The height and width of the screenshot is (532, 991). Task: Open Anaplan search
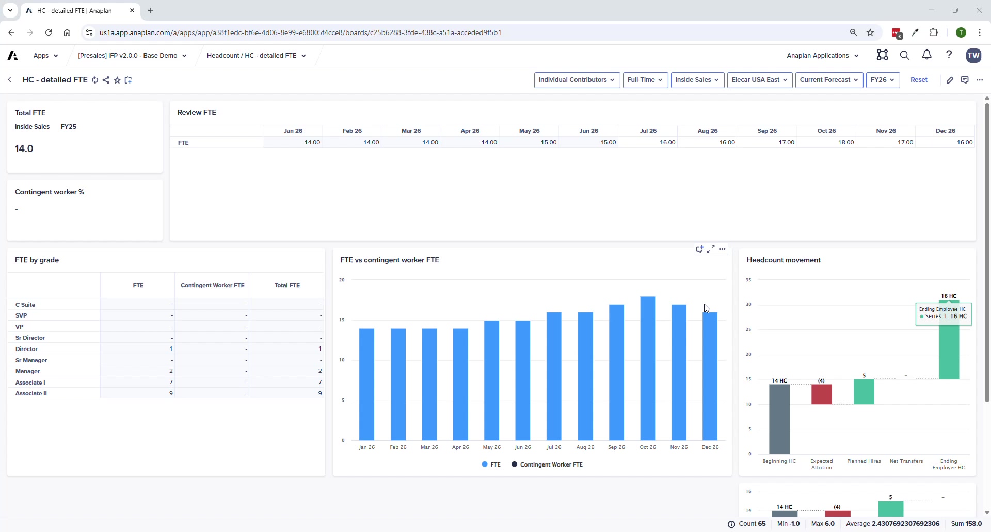point(905,55)
